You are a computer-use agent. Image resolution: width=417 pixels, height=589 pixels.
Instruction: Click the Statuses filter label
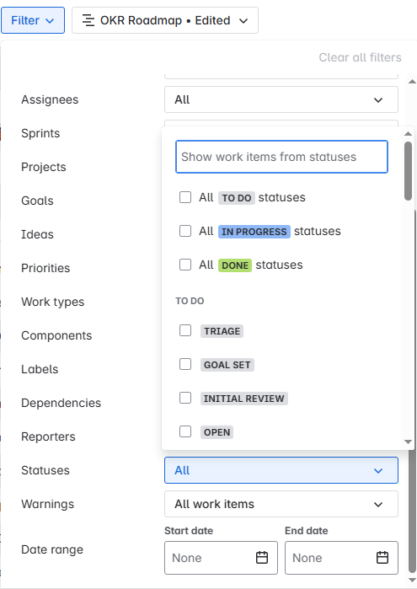[45, 470]
